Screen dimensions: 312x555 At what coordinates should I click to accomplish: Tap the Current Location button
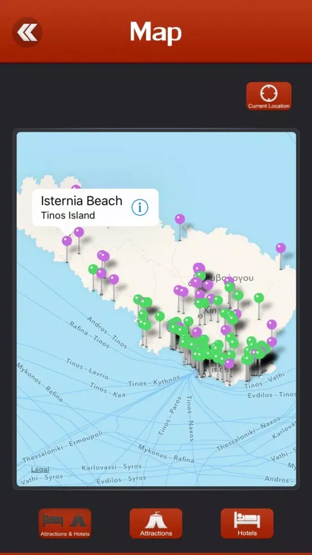[269, 96]
